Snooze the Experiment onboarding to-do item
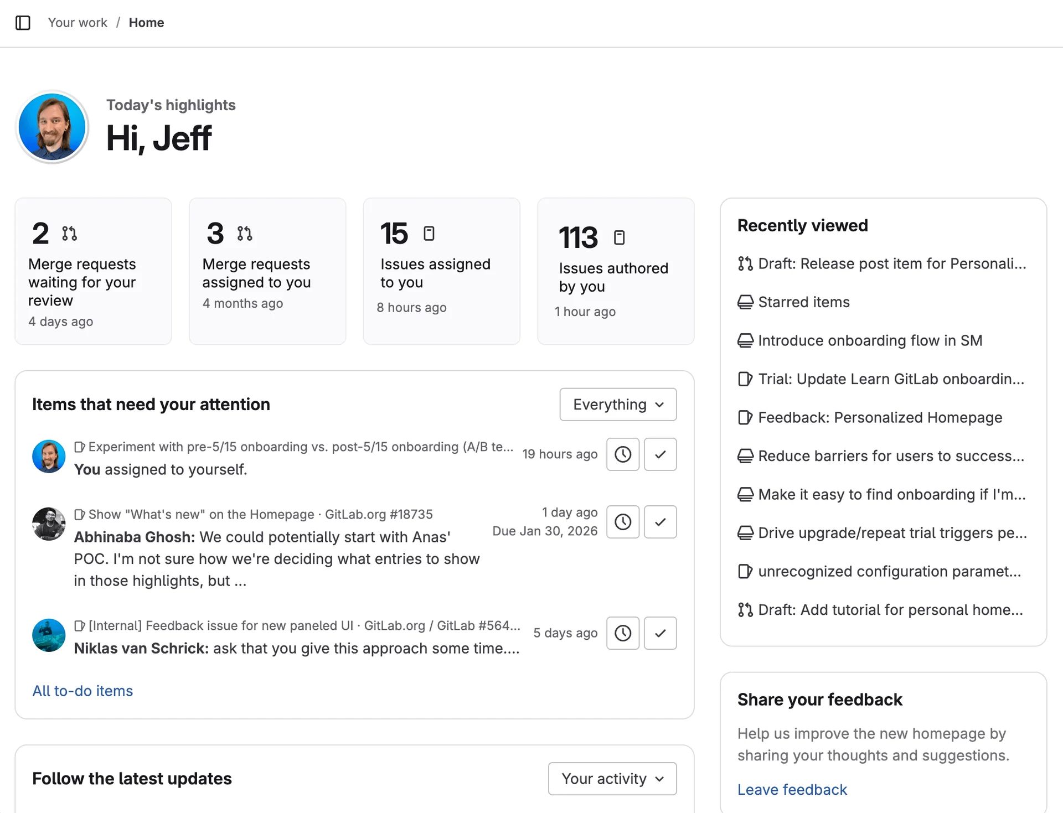This screenshot has width=1063, height=813. (623, 454)
